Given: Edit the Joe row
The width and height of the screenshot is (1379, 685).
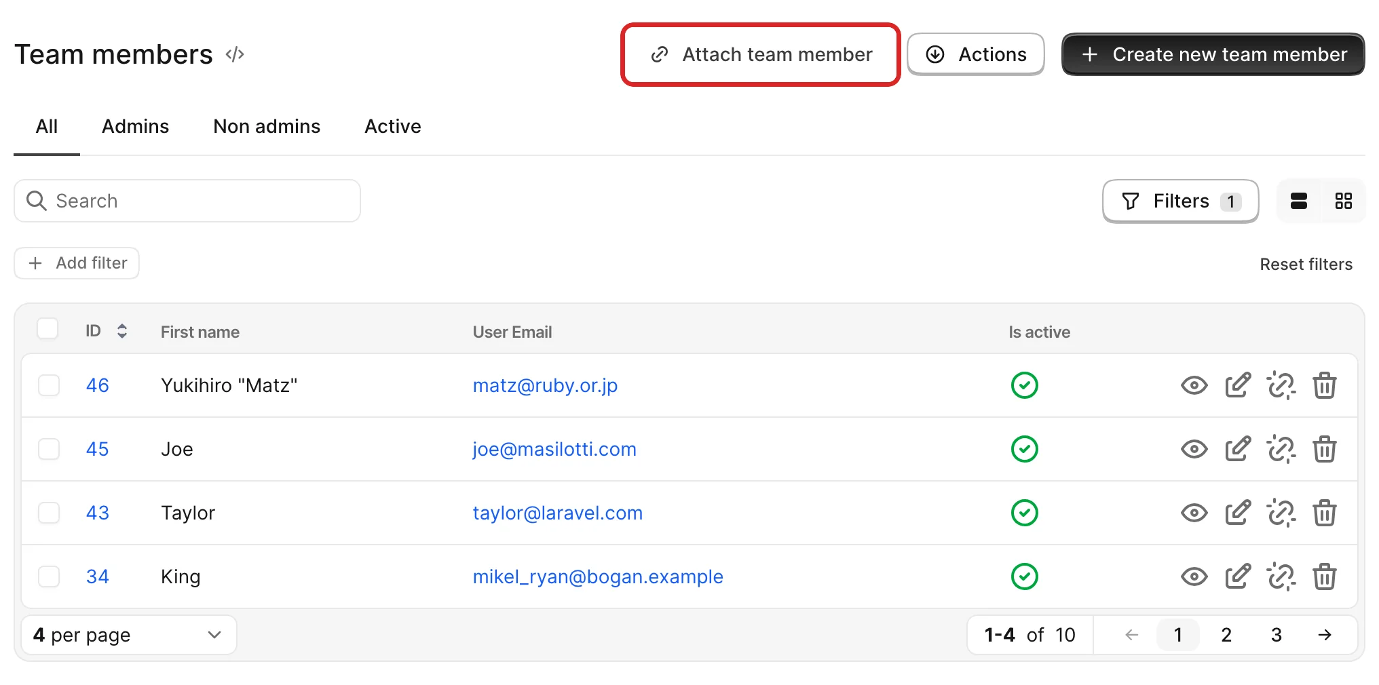Looking at the screenshot, I should pyautogui.click(x=1238, y=449).
